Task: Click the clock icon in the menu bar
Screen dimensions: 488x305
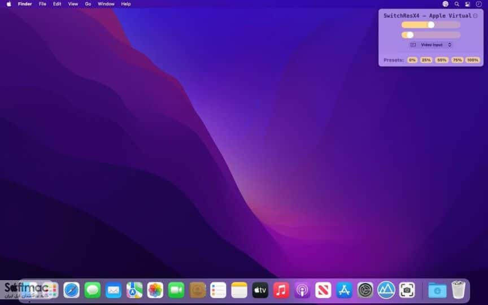Action: tap(478, 4)
